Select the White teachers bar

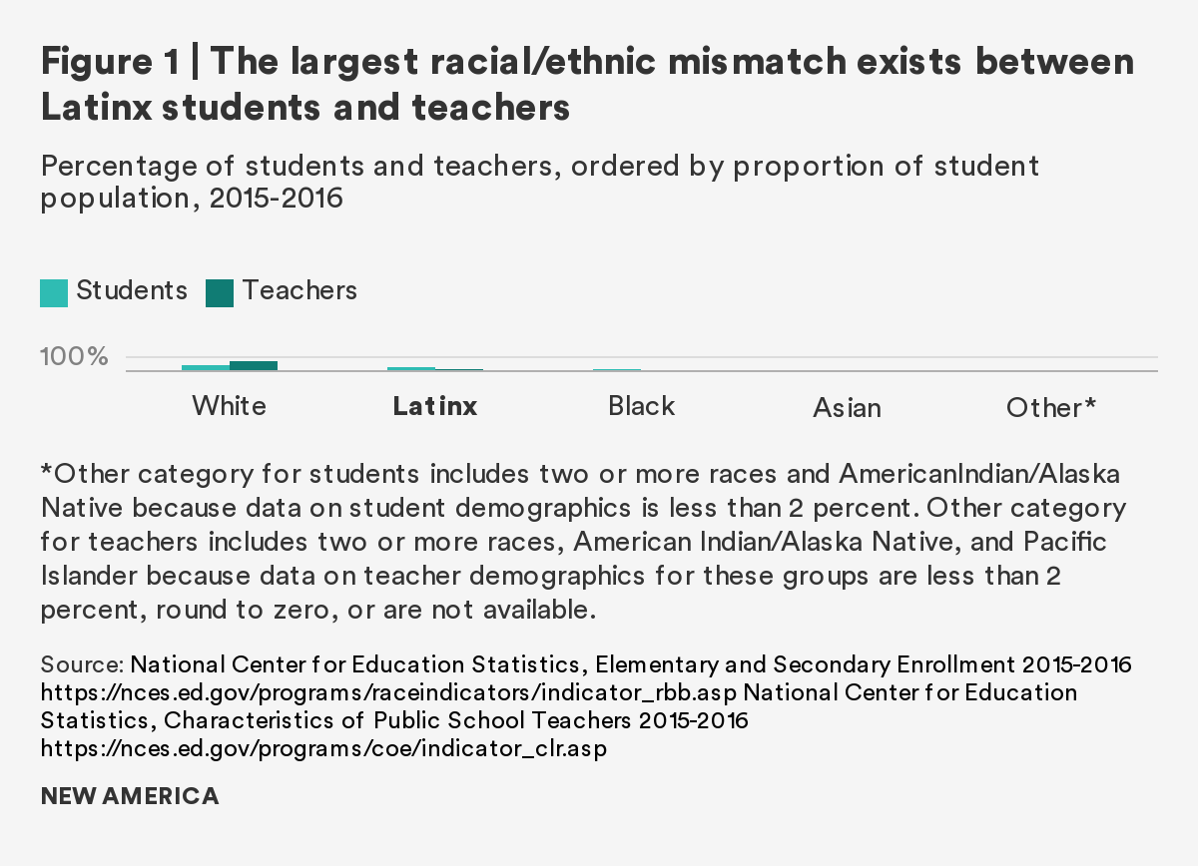click(x=254, y=365)
